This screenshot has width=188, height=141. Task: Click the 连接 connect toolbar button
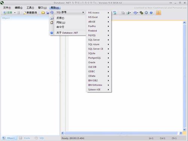point(8,13)
